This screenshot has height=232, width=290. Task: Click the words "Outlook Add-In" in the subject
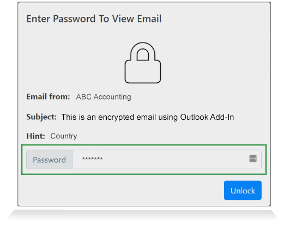pos(207,117)
